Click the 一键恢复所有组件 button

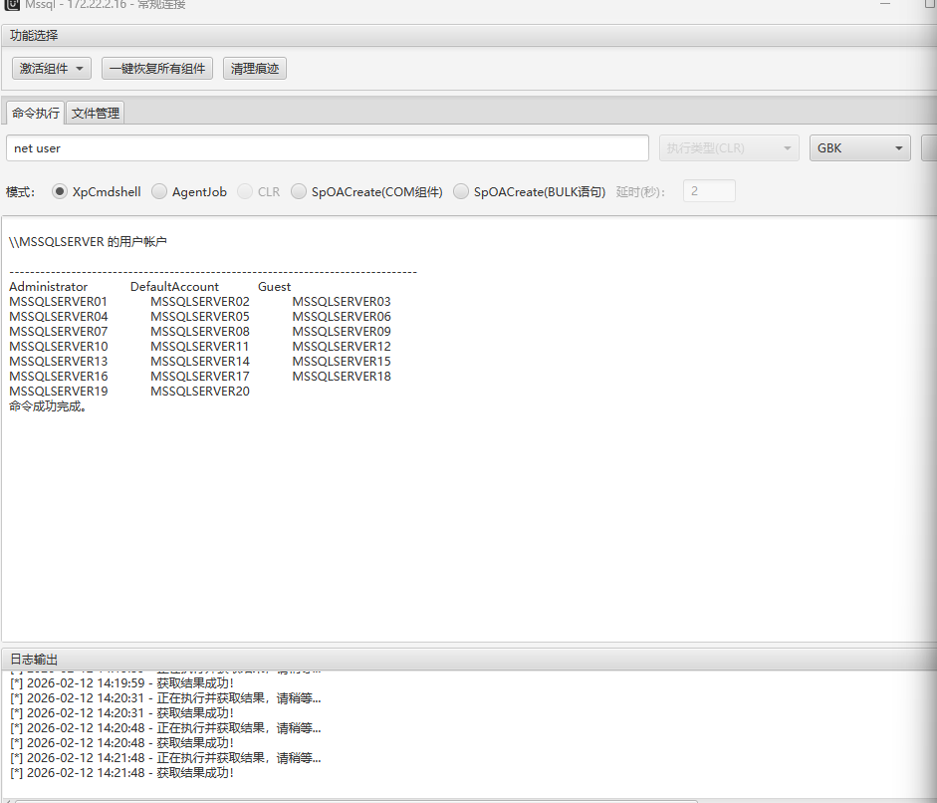tap(157, 69)
